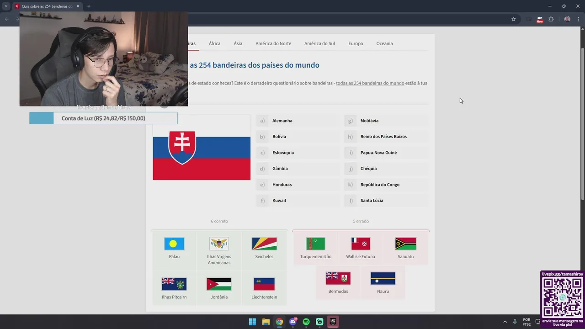Click the microphone tray icon
585x329 pixels.
tap(515, 322)
